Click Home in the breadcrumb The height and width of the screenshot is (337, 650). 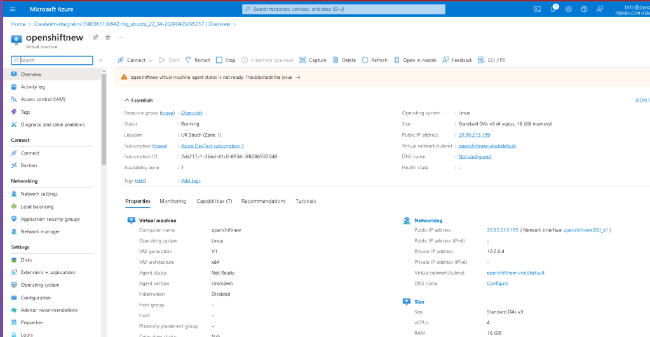coord(18,24)
